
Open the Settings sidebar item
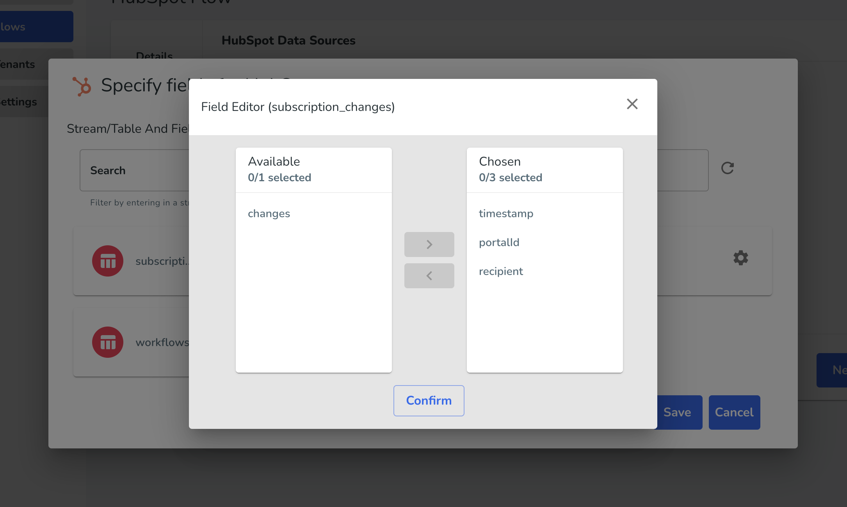pyautogui.click(x=24, y=102)
